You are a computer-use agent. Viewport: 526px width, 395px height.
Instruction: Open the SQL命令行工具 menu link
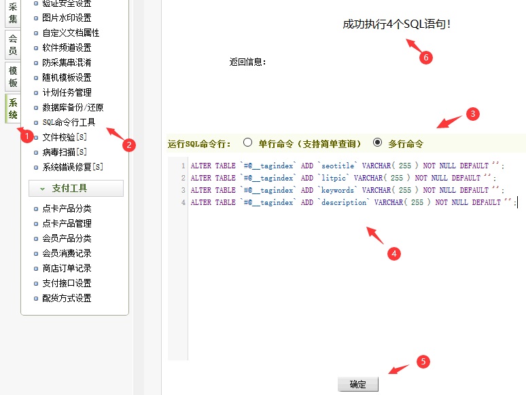(69, 122)
